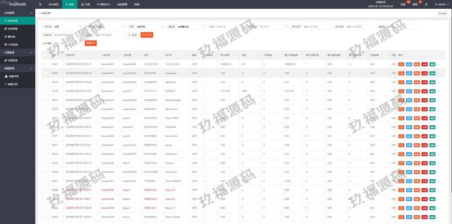Viewport: 452px width, 224px height.
Task: Click the sidebar collapse hamburger icon
Action: pyautogui.click(x=41, y=4)
